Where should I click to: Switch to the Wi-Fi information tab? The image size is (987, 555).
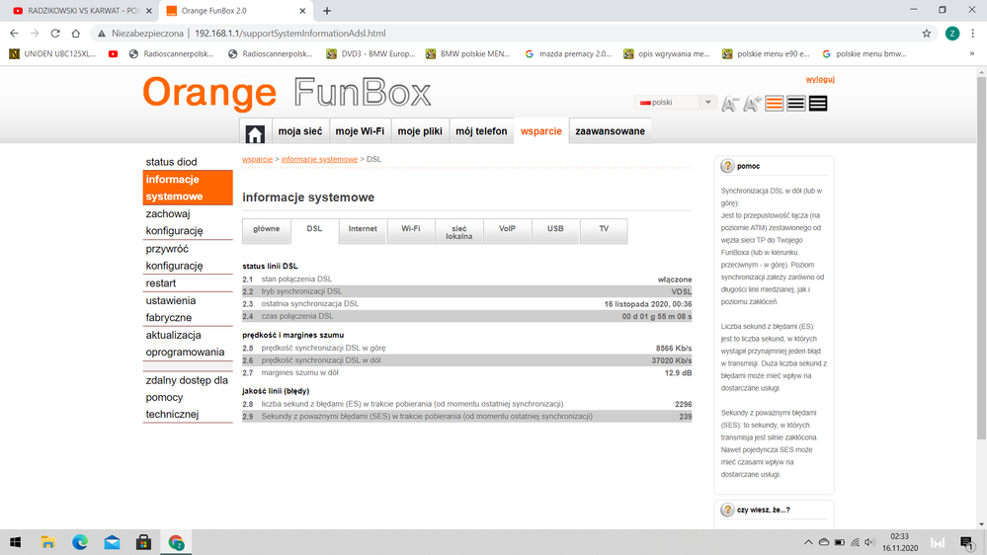410,229
